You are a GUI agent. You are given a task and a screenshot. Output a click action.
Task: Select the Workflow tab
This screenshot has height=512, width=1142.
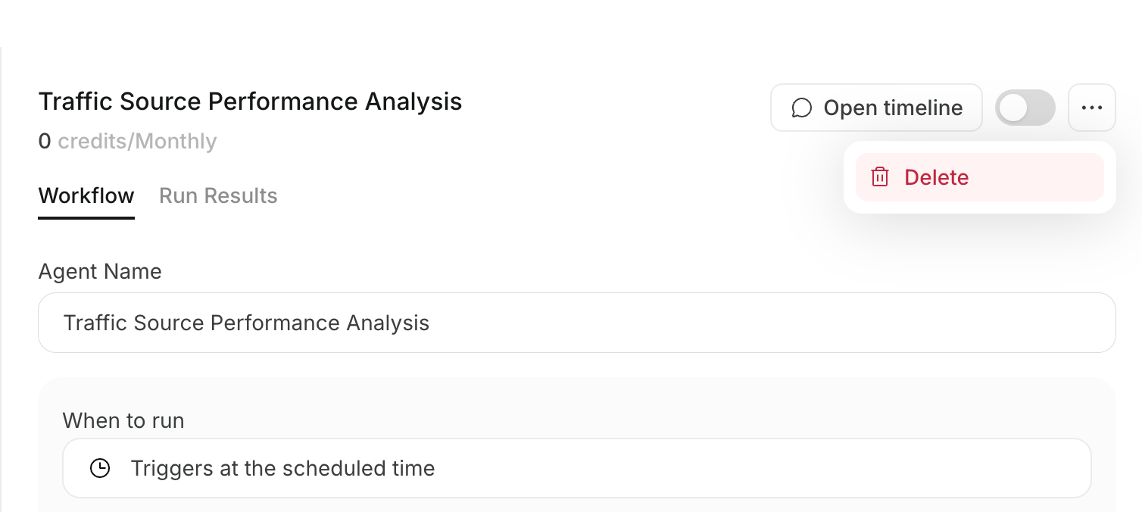[86, 195]
